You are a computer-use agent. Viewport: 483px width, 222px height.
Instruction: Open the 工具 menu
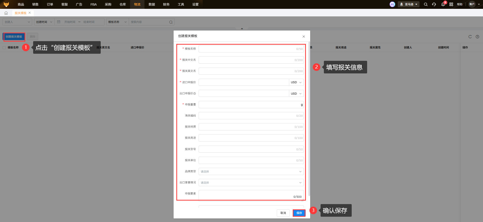181,4
